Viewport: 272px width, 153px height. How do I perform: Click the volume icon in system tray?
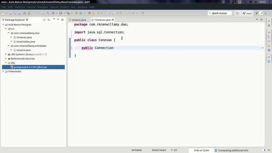coord(256,2)
